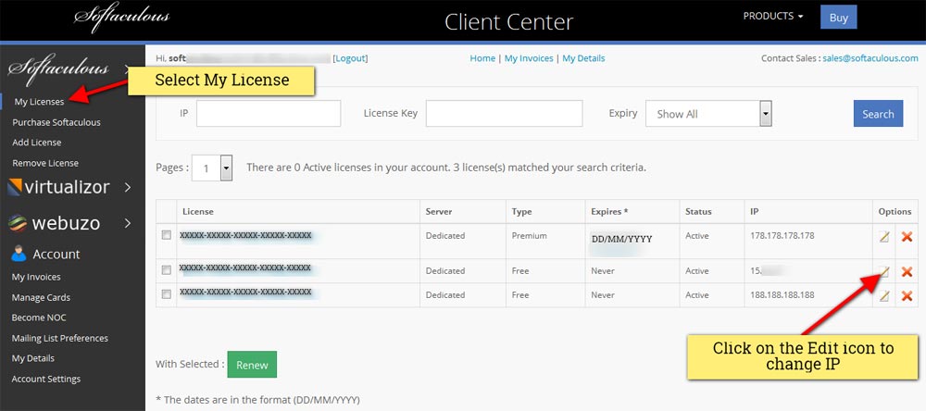
Task: Open Remove License in sidebar
Action: pos(44,163)
